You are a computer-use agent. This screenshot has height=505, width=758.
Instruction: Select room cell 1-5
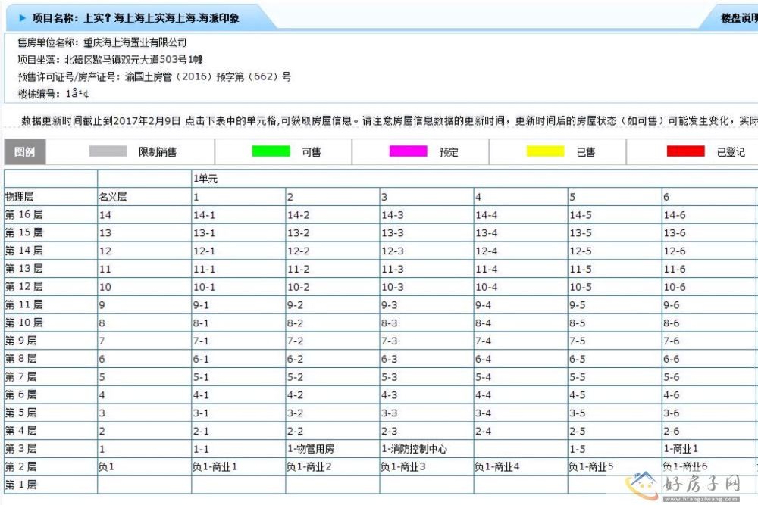[x=615, y=449]
